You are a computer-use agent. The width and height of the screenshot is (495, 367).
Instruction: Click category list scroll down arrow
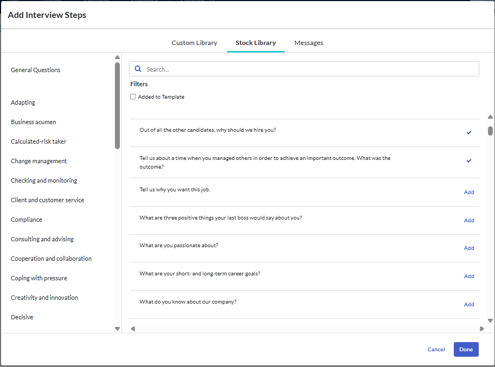click(118, 329)
